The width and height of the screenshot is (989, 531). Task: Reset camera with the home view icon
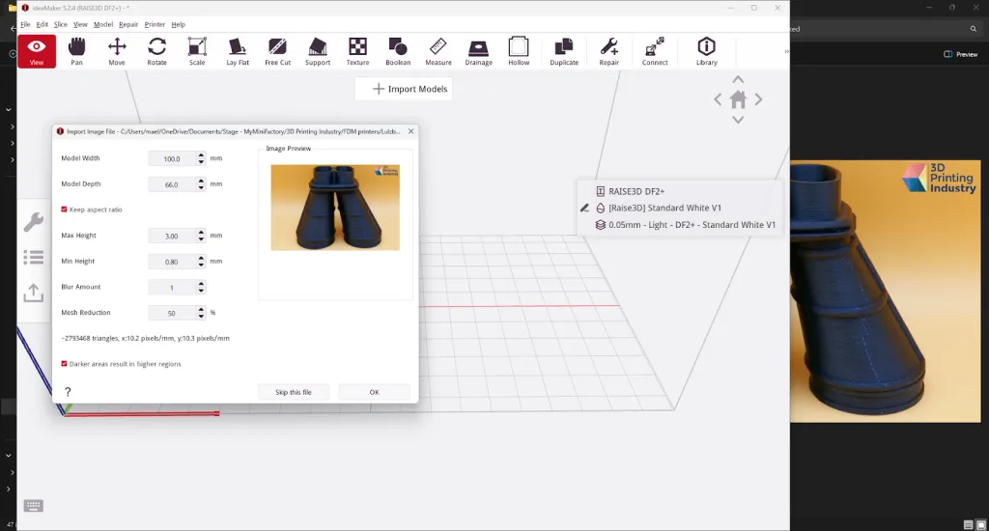click(x=738, y=99)
